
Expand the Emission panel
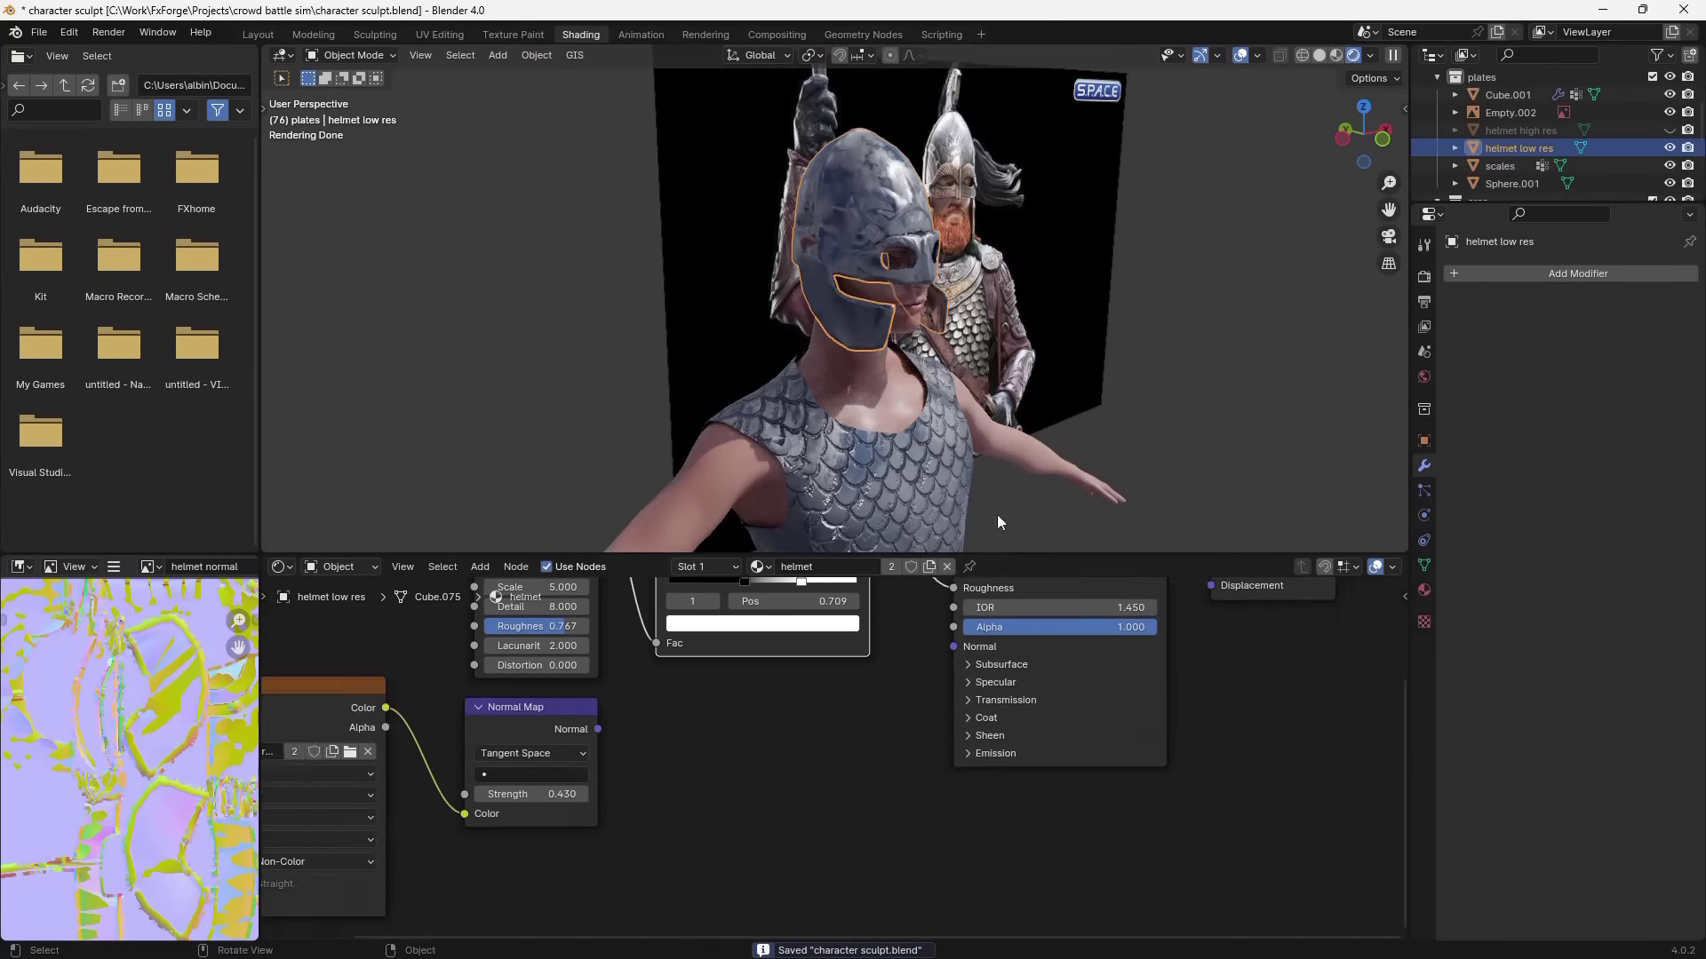[x=968, y=753]
